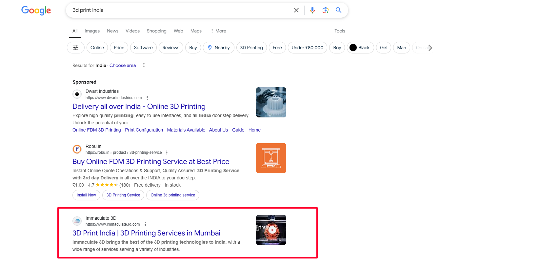Screen dimensions: 560x264
Task: Click the Dwart Industries favicon
Action: pos(77,94)
